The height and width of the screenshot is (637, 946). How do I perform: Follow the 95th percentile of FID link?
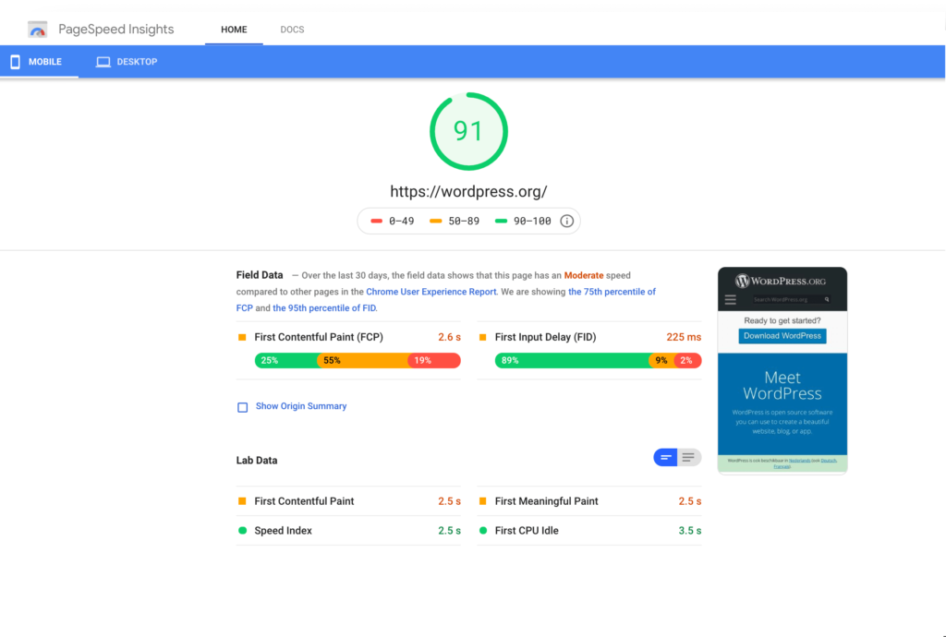click(323, 308)
